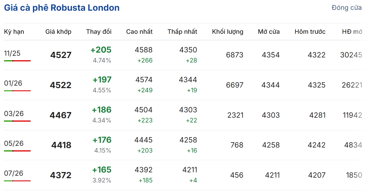Click the Cao nhất column header

point(139,32)
